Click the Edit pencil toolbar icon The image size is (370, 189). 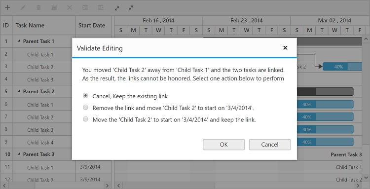click(23, 7)
